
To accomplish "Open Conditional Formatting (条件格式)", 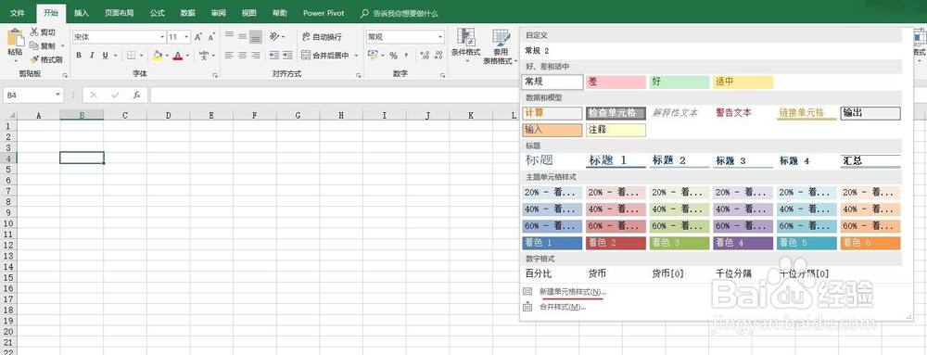I will pos(466,46).
